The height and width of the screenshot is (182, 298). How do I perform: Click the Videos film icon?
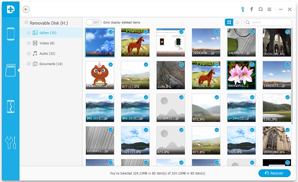[35, 43]
